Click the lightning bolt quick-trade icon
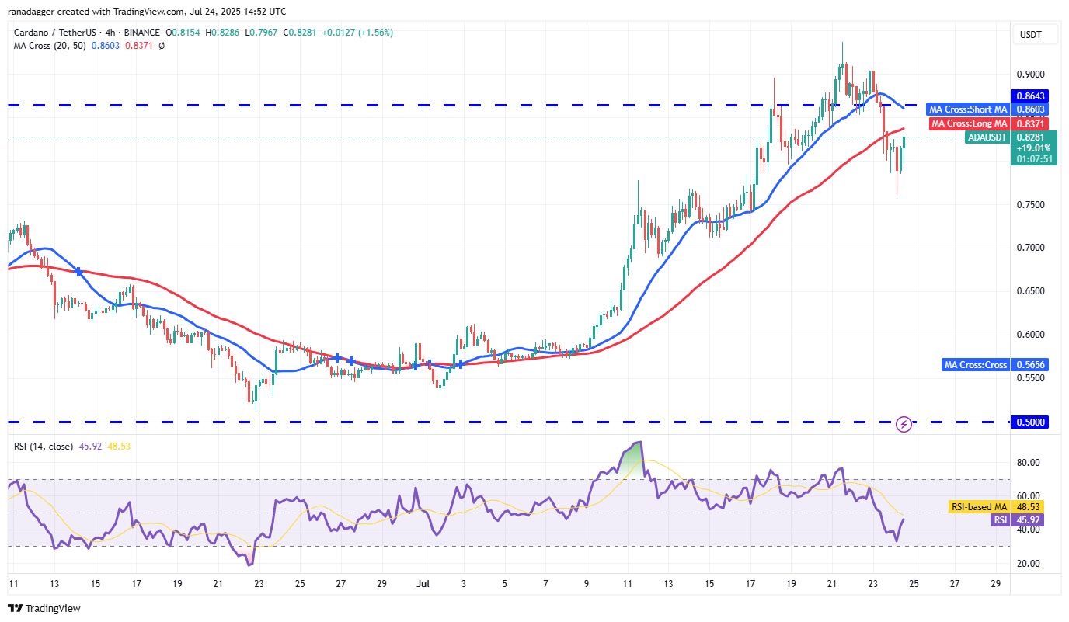Screen dimensions: 1069x622 903,424
